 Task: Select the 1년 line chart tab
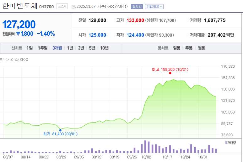click(70, 48)
